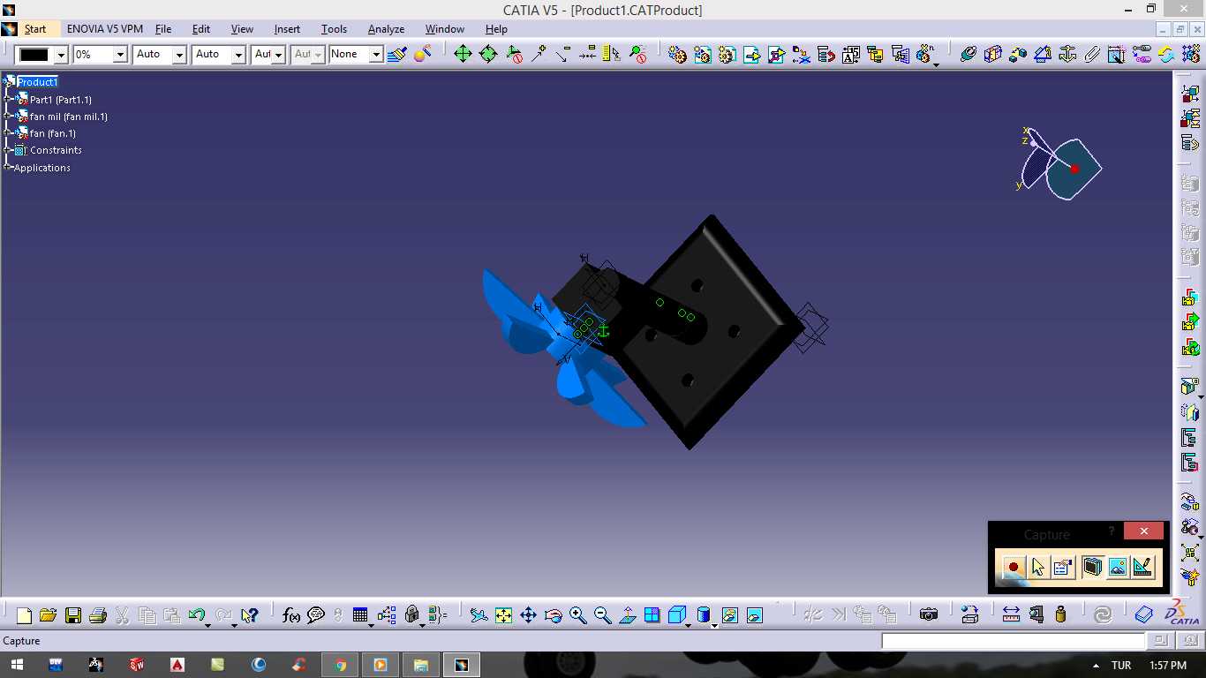The height and width of the screenshot is (678, 1206).
Task: Open the Edit menu
Action: [x=201, y=29]
